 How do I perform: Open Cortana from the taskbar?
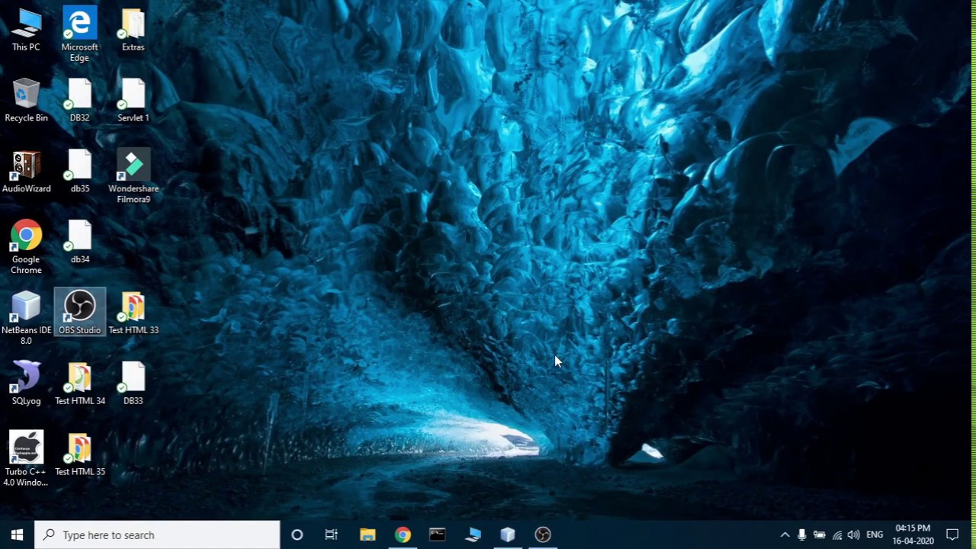tap(297, 535)
